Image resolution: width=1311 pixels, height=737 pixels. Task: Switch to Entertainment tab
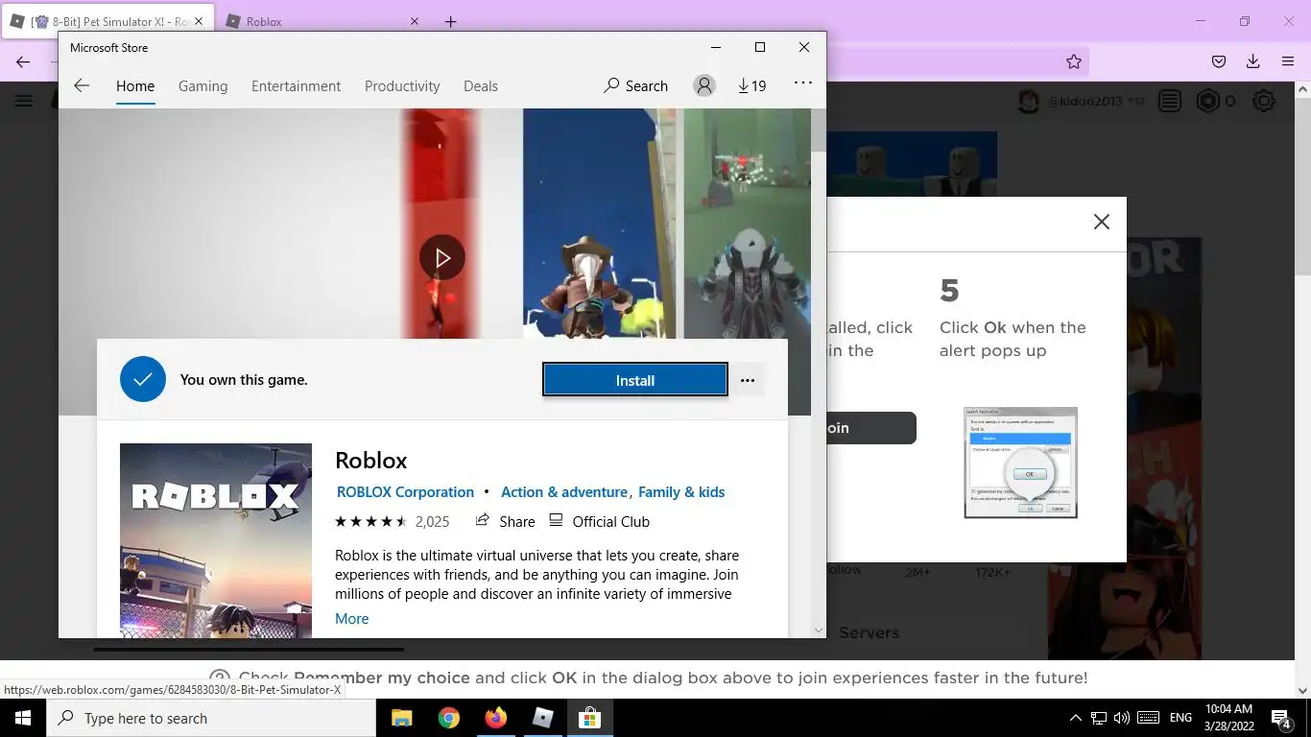pos(296,85)
